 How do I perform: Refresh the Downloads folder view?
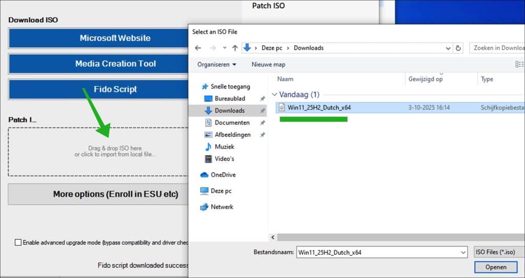point(458,48)
